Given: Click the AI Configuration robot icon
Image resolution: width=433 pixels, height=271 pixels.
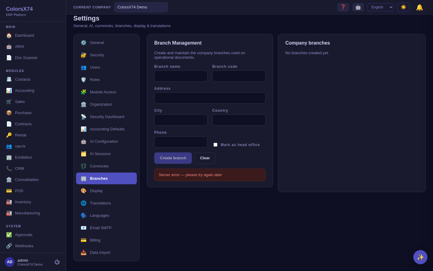Looking at the screenshot, I should click(84, 142).
